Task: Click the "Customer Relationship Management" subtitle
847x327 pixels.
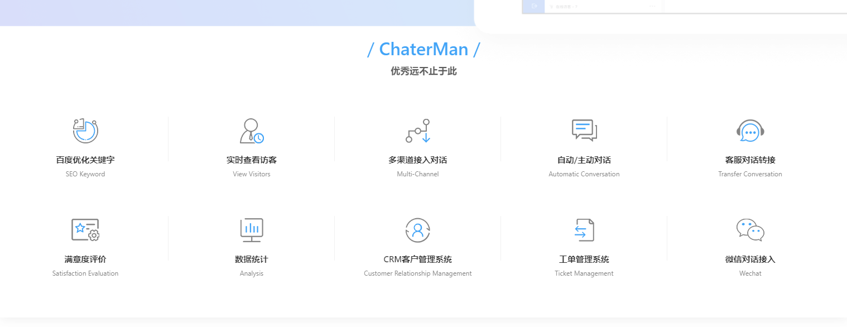Action: pos(418,273)
